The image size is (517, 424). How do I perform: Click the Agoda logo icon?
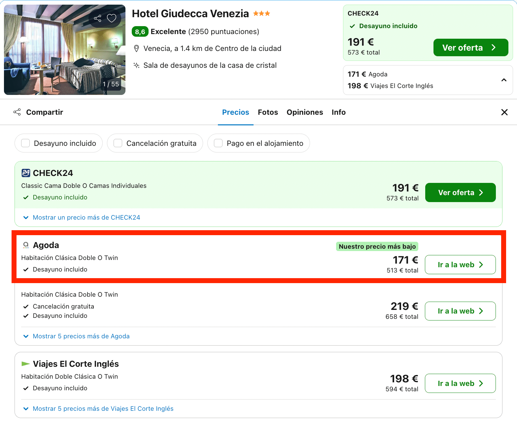coord(26,245)
